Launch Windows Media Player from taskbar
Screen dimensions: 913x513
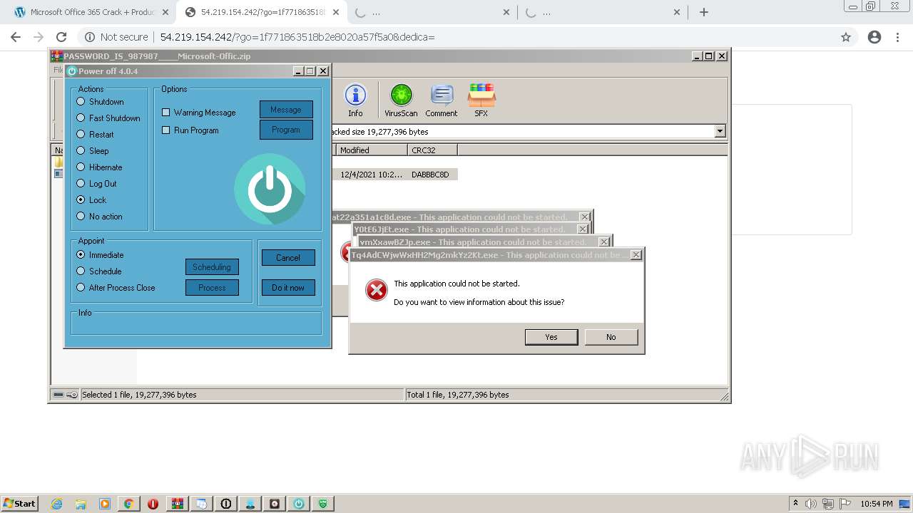pos(105,504)
